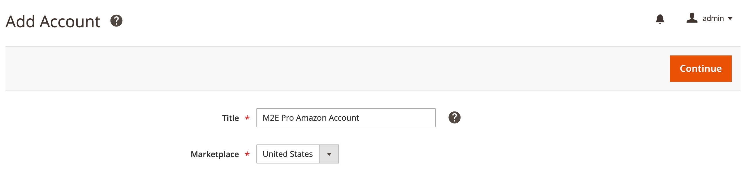Click the question mark next to Add Account
Image resolution: width=750 pixels, height=185 pixels.
click(x=116, y=21)
